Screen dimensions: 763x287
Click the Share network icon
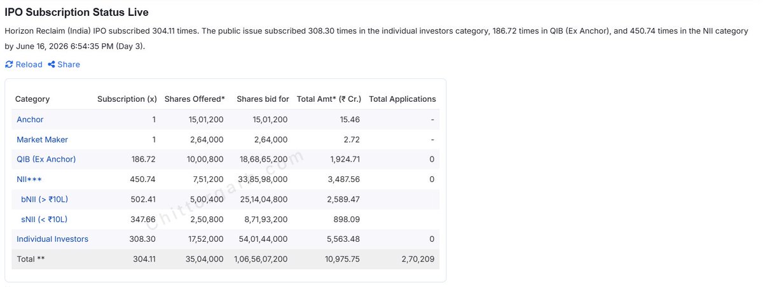52,64
